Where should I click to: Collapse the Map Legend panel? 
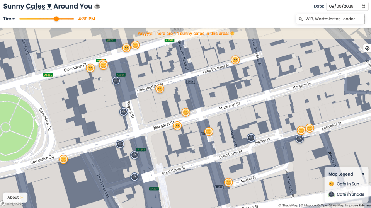[363, 174]
